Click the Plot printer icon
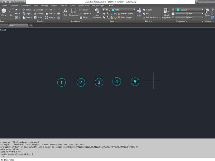This screenshot has width=215, height=161. pos(10,2)
